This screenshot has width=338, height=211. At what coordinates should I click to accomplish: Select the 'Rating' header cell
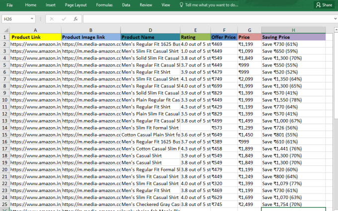point(195,37)
